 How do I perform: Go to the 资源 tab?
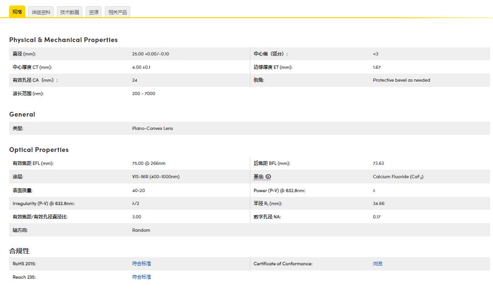click(x=94, y=12)
